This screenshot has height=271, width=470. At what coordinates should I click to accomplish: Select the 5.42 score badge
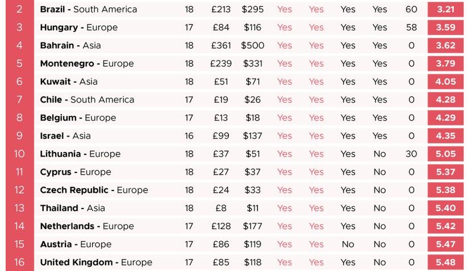[446, 226]
